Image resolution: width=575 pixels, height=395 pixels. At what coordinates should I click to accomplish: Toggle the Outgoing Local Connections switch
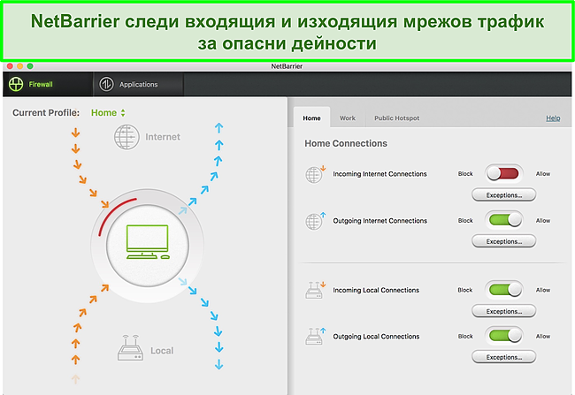(504, 336)
